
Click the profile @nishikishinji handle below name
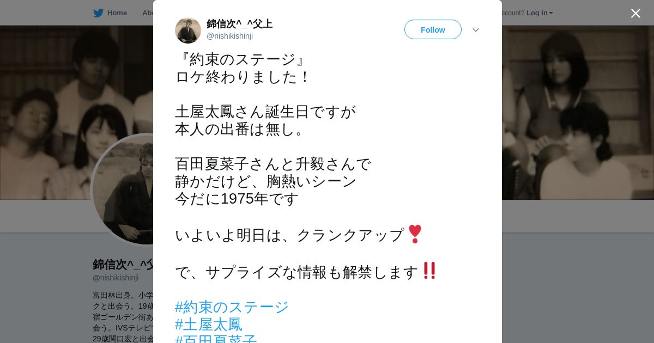[116, 278]
